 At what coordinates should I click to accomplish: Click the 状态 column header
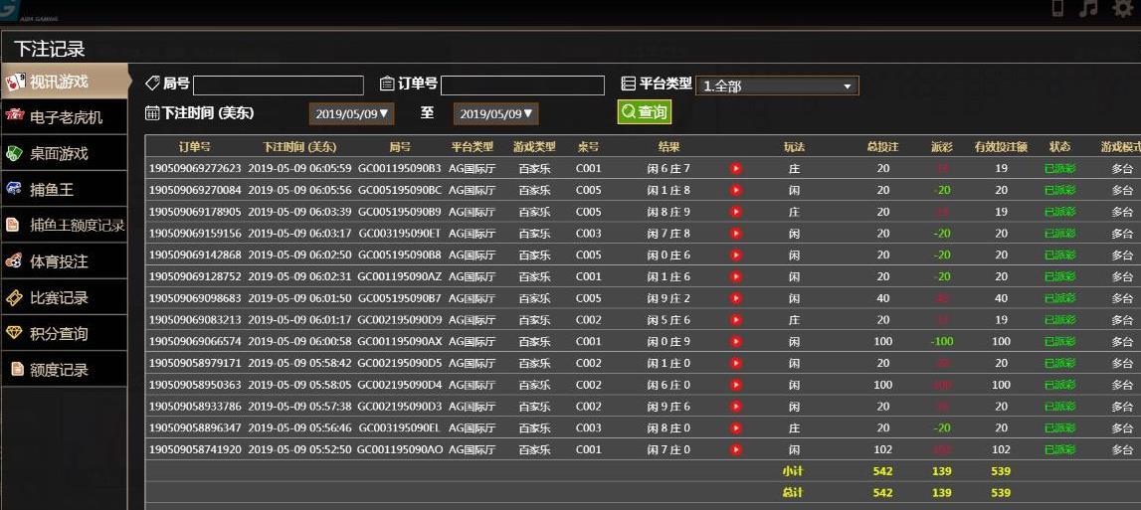pos(1059,146)
